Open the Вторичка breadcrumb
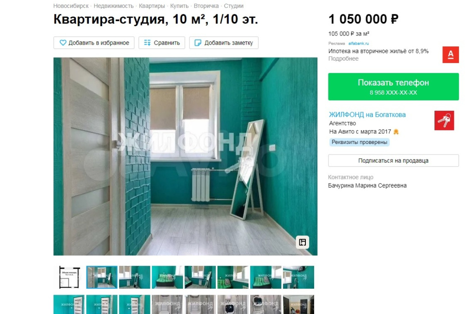Image resolution: width=471 pixels, height=314 pixels. (206, 6)
